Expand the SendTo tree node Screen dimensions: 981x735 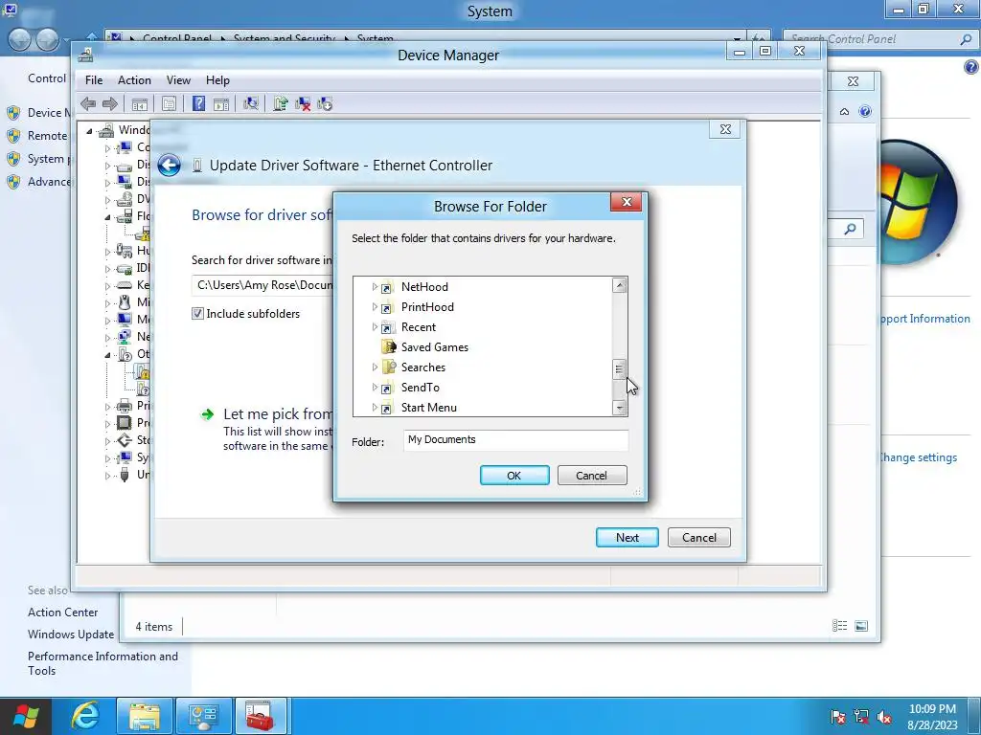tap(375, 387)
